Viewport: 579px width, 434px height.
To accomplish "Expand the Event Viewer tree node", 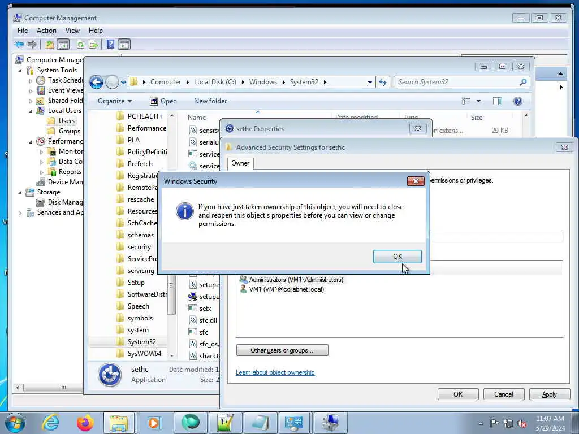I will tap(31, 90).
